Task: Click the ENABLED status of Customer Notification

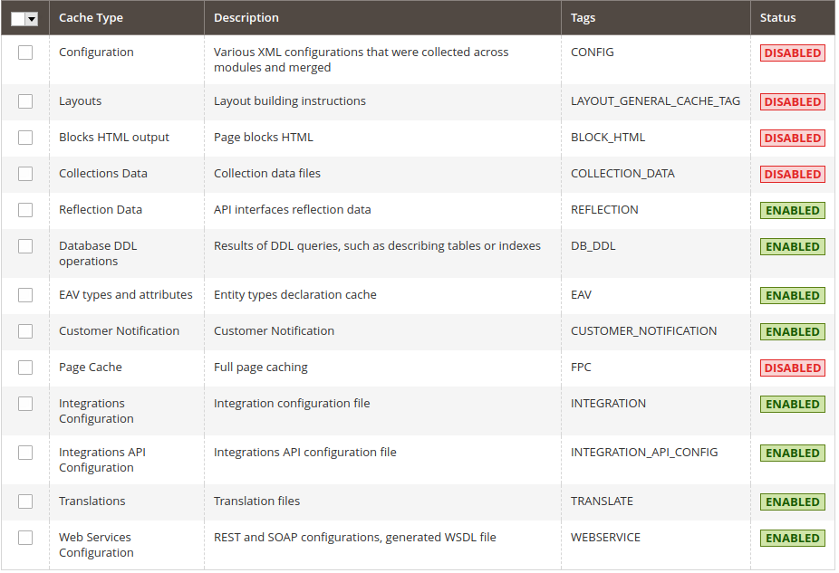Action: point(793,332)
